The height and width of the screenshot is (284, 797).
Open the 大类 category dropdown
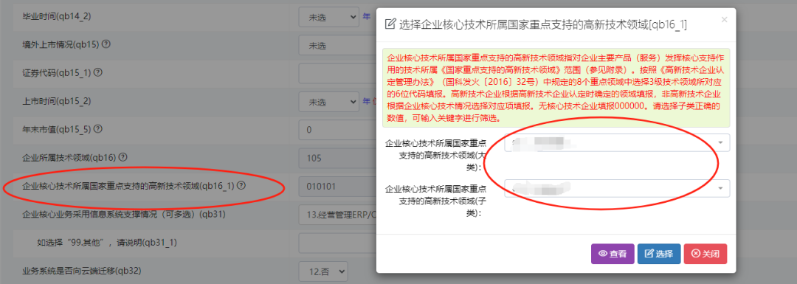click(617, 143)
